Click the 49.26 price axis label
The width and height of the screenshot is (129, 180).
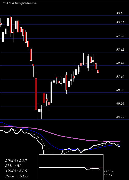pyautogui.click(x=120, y=104)
